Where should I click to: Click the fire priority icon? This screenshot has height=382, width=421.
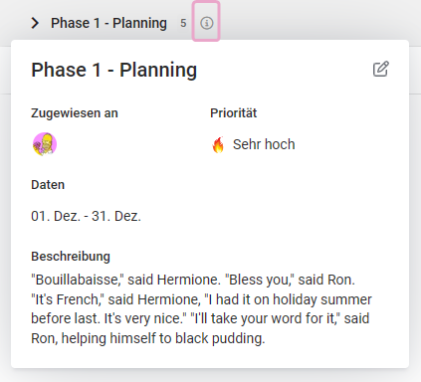coord(218,144)
